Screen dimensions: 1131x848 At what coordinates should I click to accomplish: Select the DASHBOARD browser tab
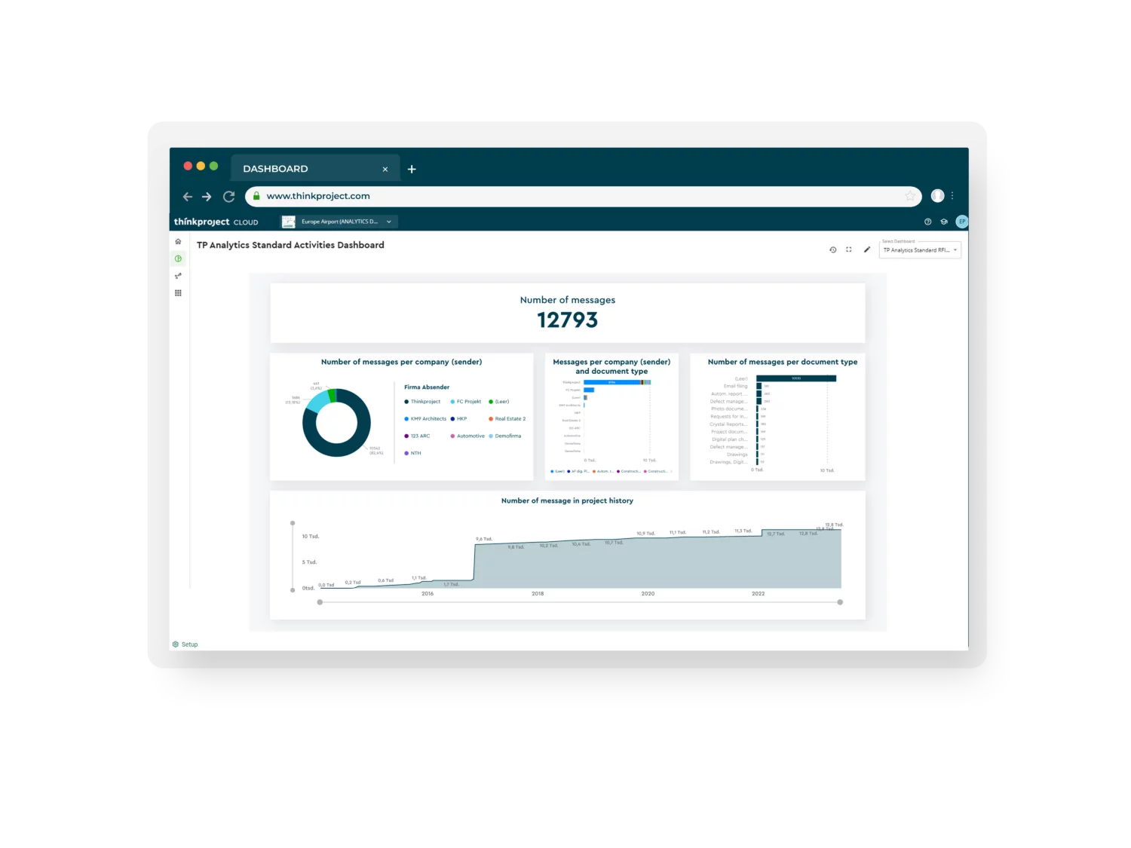(x=276, y=169)
